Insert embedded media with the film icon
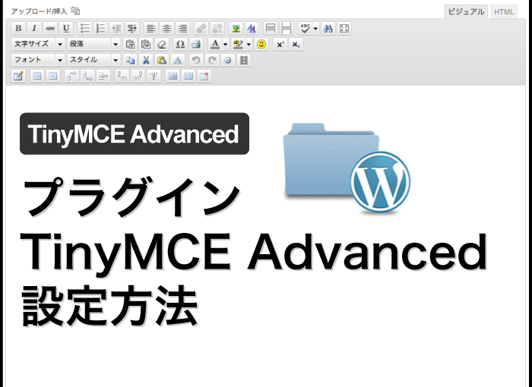This screenshot has height=387, width=532. 244,60
